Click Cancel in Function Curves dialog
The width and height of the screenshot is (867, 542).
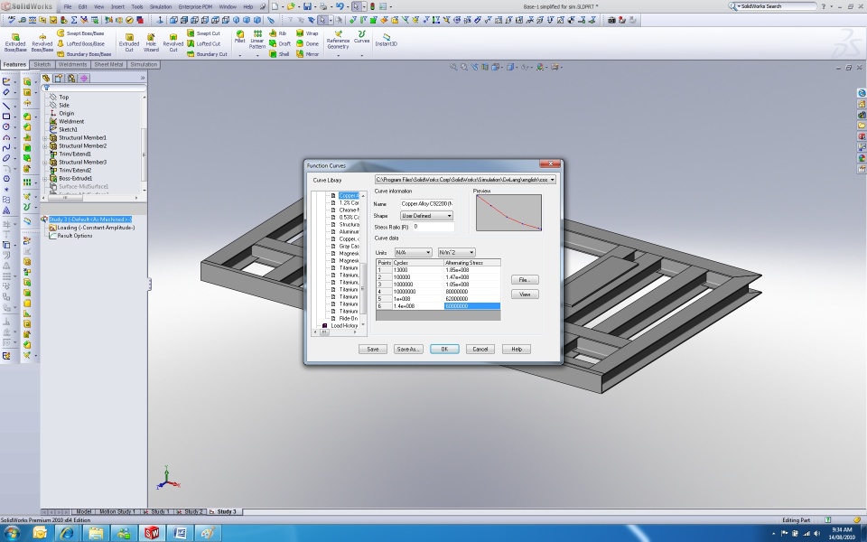point(480,349)
